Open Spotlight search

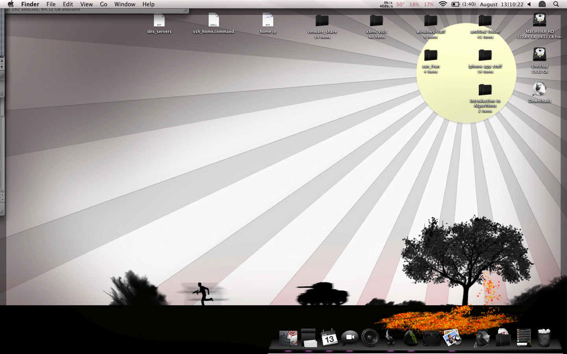coord(556,4)
